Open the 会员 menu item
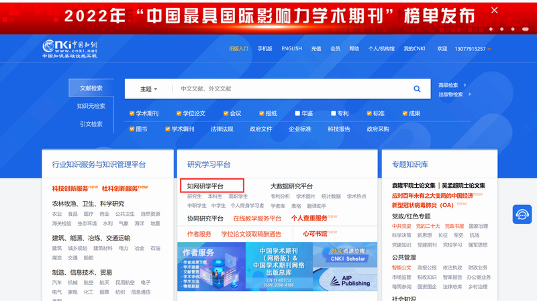 pyautogui.click(x=335, y=48)
